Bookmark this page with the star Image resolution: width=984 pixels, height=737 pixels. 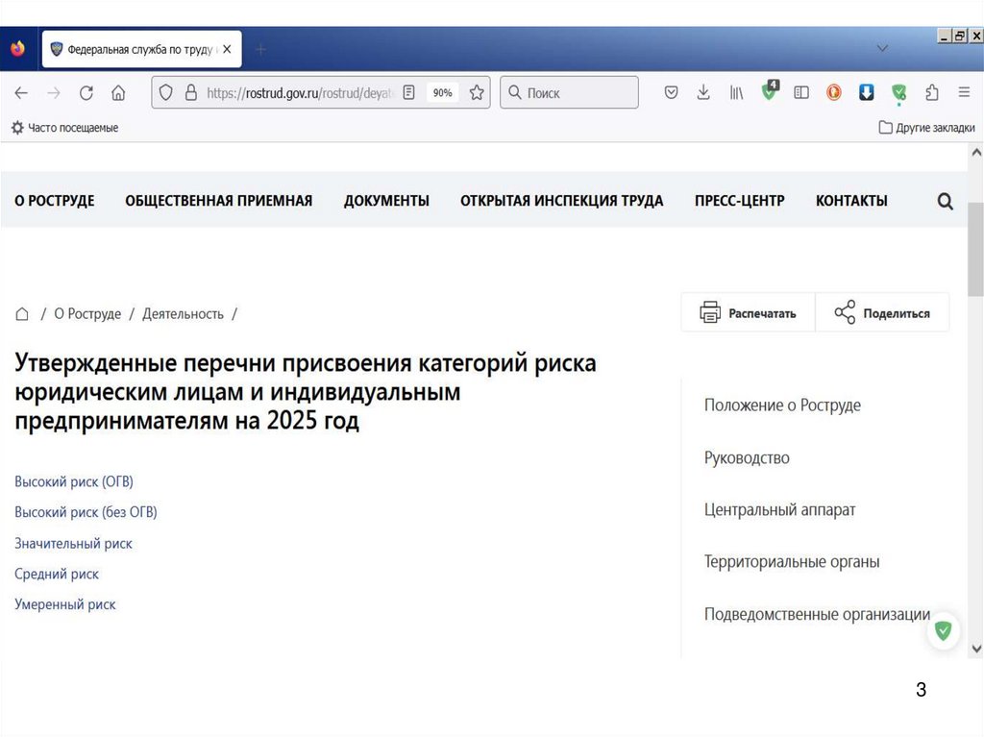point(477,93)
